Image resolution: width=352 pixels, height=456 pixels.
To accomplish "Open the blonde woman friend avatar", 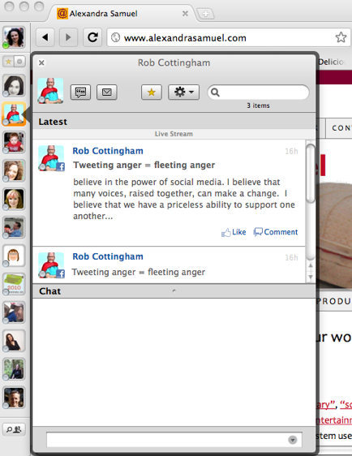I will pyautogui.click(x=14, y=199).
